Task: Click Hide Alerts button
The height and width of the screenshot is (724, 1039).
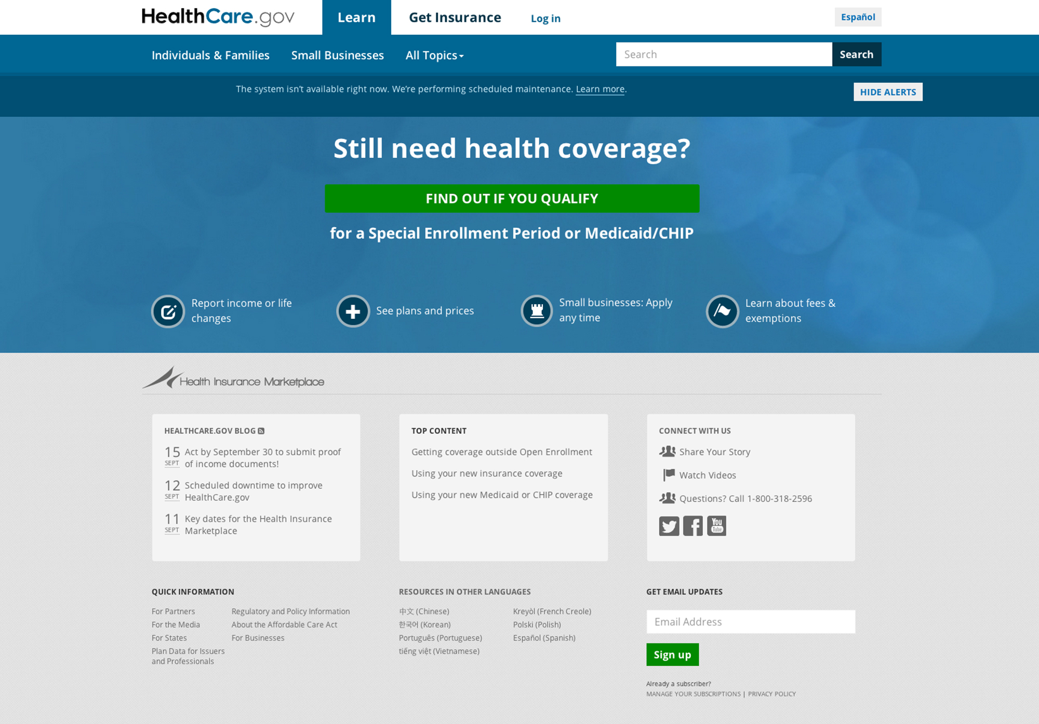Action: (888, 92)
